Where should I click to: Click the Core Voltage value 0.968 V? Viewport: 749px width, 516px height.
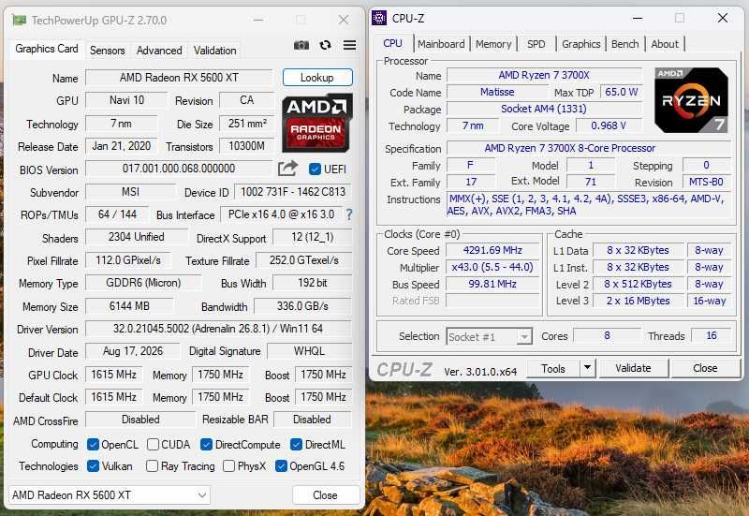(x=609, y=125)
